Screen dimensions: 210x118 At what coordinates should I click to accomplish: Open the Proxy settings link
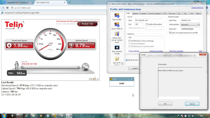click(134, 51)
